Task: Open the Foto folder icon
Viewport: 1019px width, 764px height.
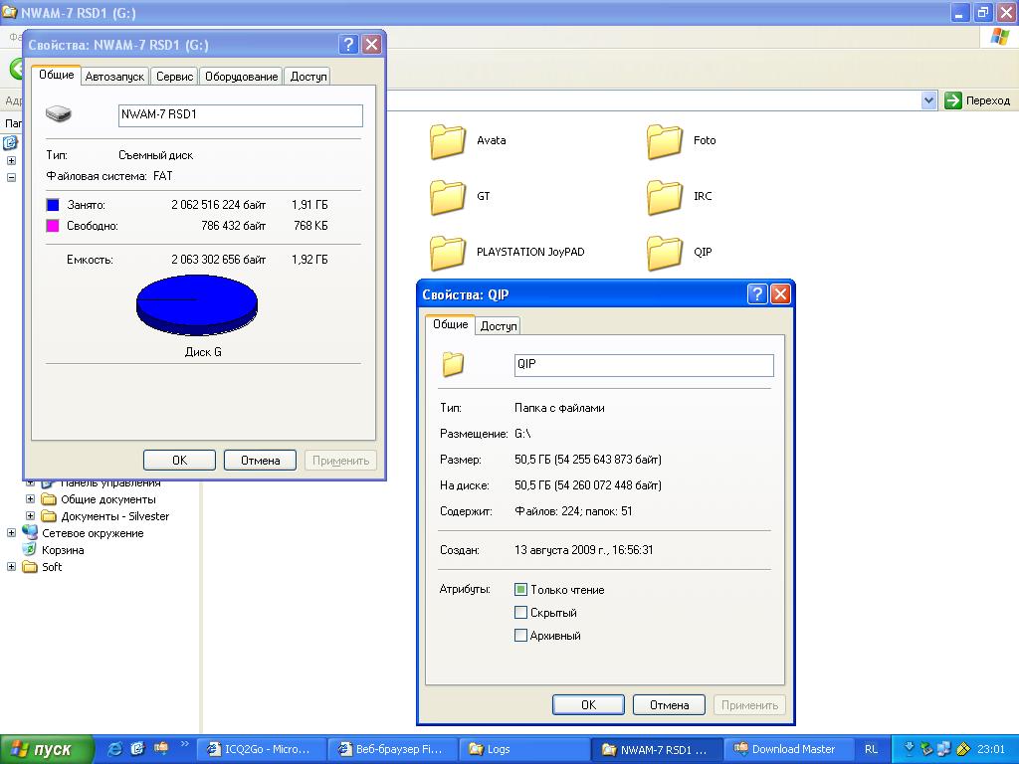Action: click(664, 141)
